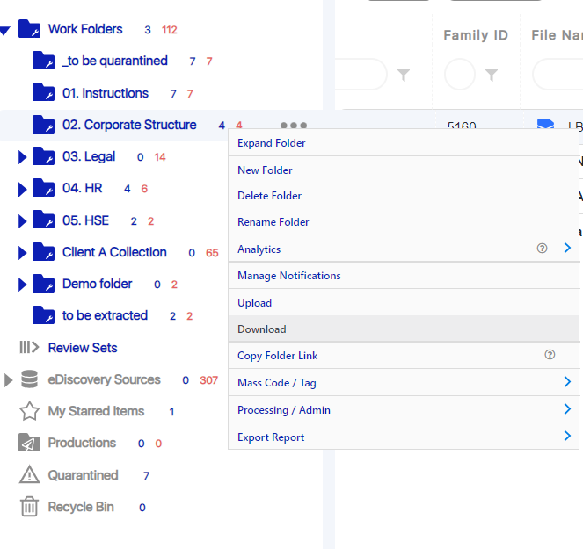Collapse the Work Folders tree
This screenshot has height=549, width=583.
tap(5, 31)
